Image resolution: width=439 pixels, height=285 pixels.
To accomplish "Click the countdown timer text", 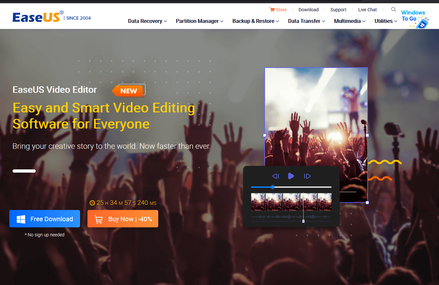I will tap(126, 203).
